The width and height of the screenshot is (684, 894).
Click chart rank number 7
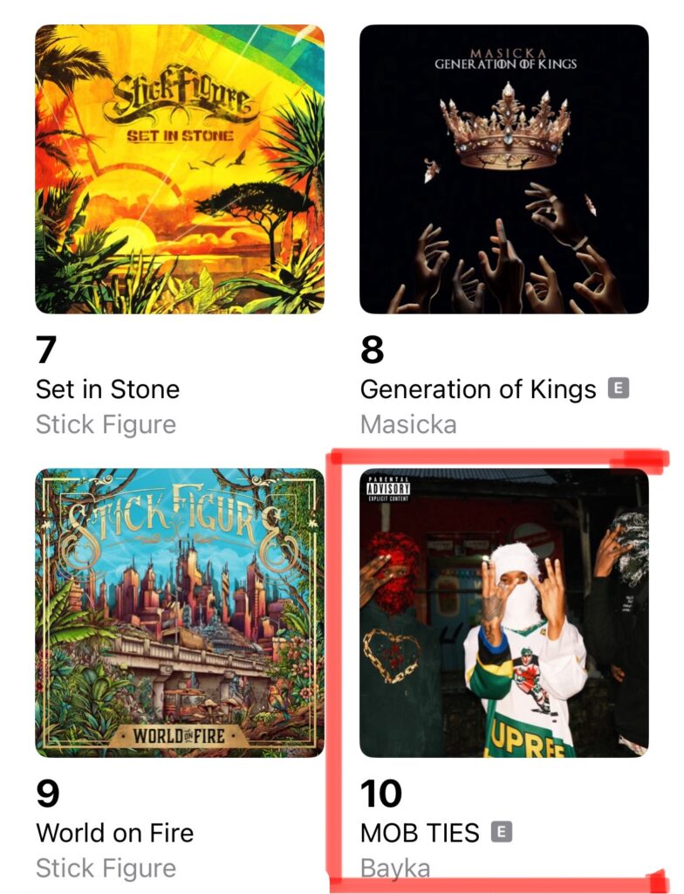[46, 349]
